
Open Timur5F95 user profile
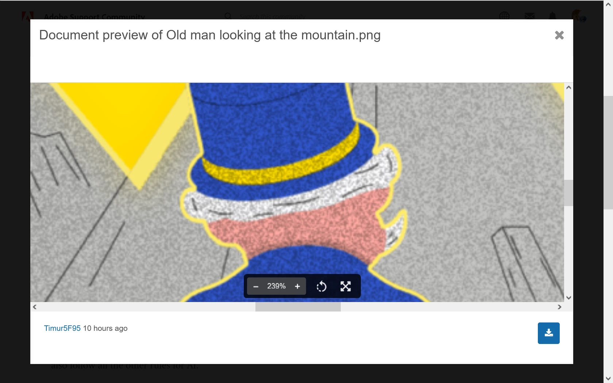coord(62,328)
